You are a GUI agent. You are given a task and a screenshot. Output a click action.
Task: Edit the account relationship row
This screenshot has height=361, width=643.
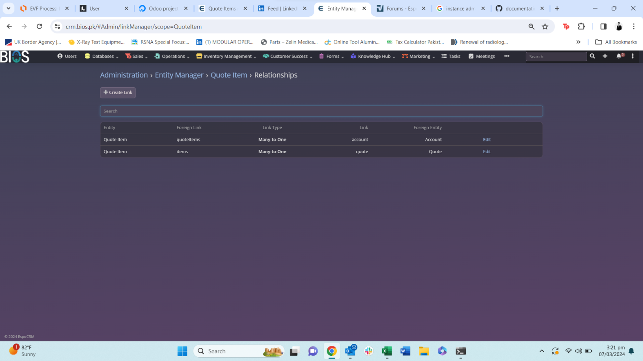(x=487, y=139)
